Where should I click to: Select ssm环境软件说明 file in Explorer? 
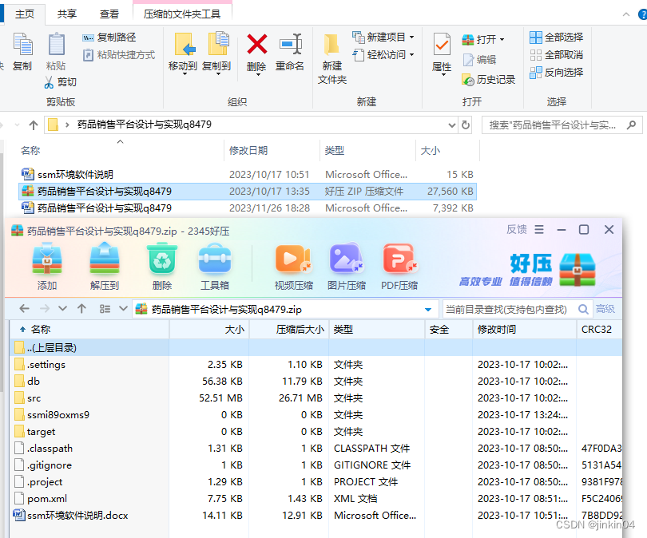coord(248,174)
